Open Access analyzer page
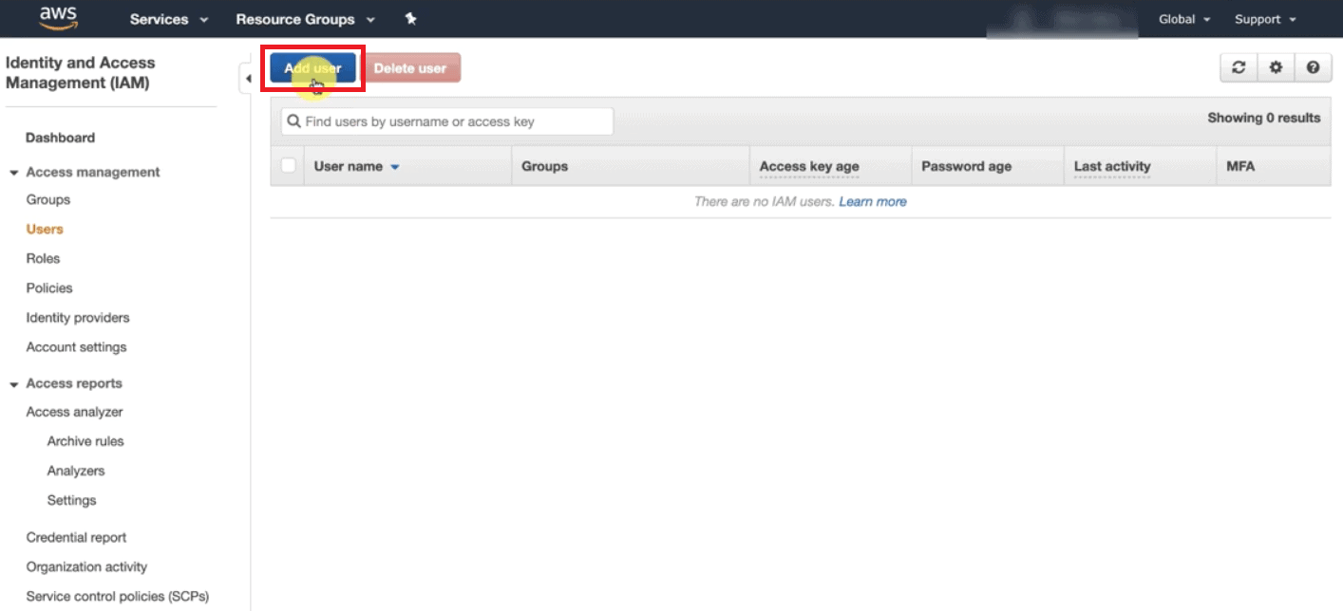1343x611 pixels. (74, 413)
